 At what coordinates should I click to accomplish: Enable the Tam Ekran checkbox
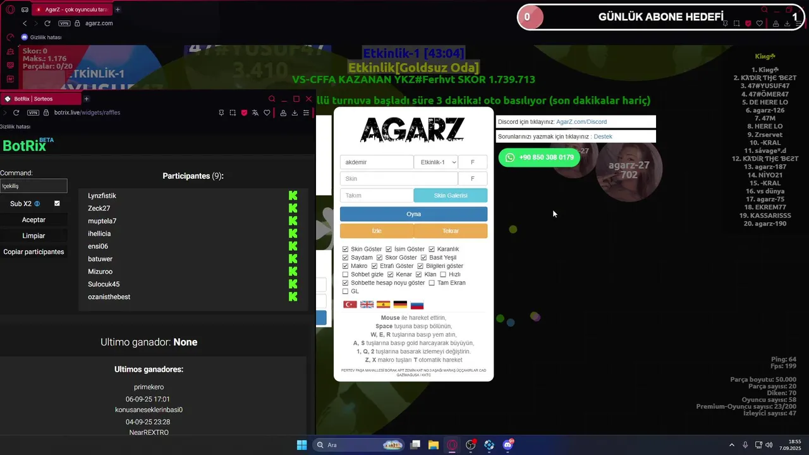[x=432, y=283]
